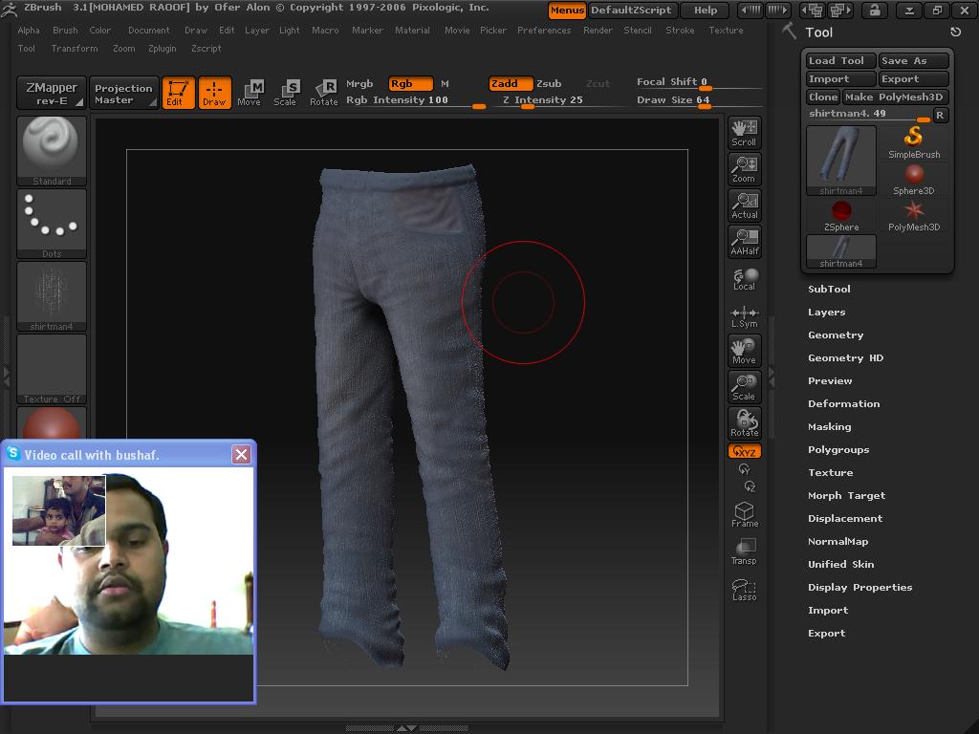Click the Clone tool button
The image size is (979, 734).
click(x=823, y=97)
